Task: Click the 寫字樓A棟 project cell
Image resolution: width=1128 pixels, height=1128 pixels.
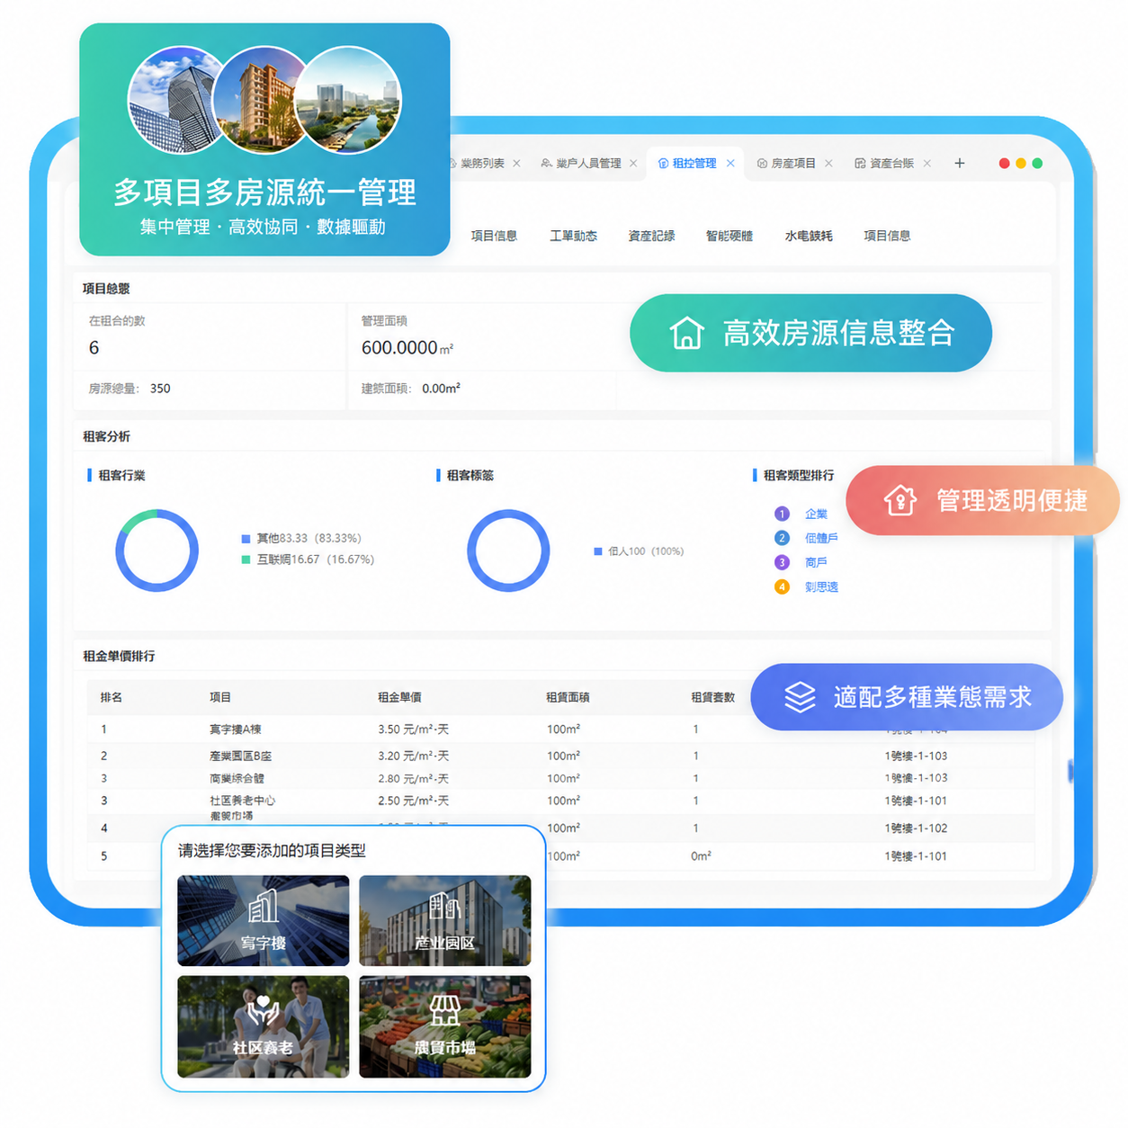Action: point(235,730)
